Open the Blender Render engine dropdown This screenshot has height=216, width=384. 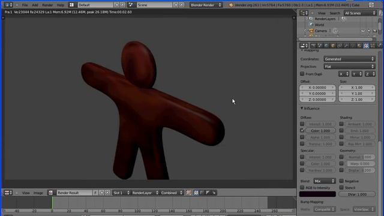[206, 5]
